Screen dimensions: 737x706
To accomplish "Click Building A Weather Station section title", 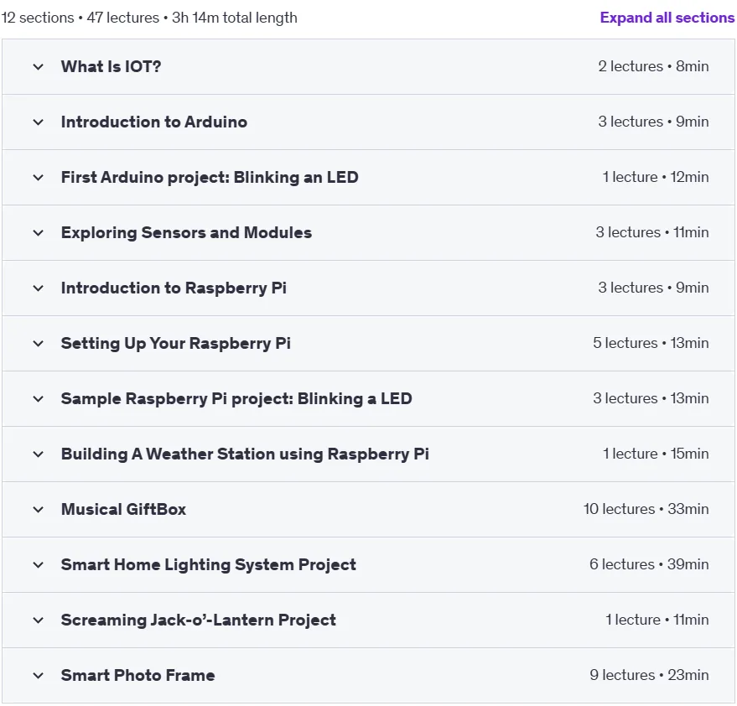I will 245,454.
